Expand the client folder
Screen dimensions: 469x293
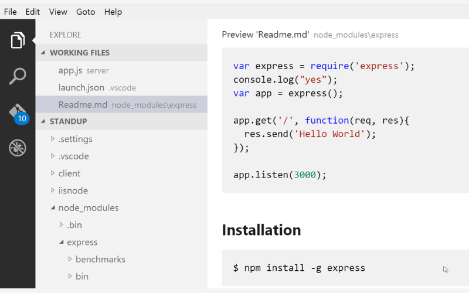tap(69, 173)
